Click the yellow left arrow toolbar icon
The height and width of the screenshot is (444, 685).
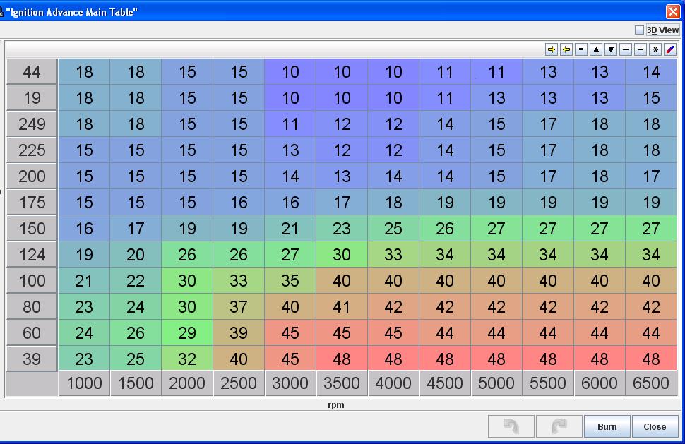566,49
